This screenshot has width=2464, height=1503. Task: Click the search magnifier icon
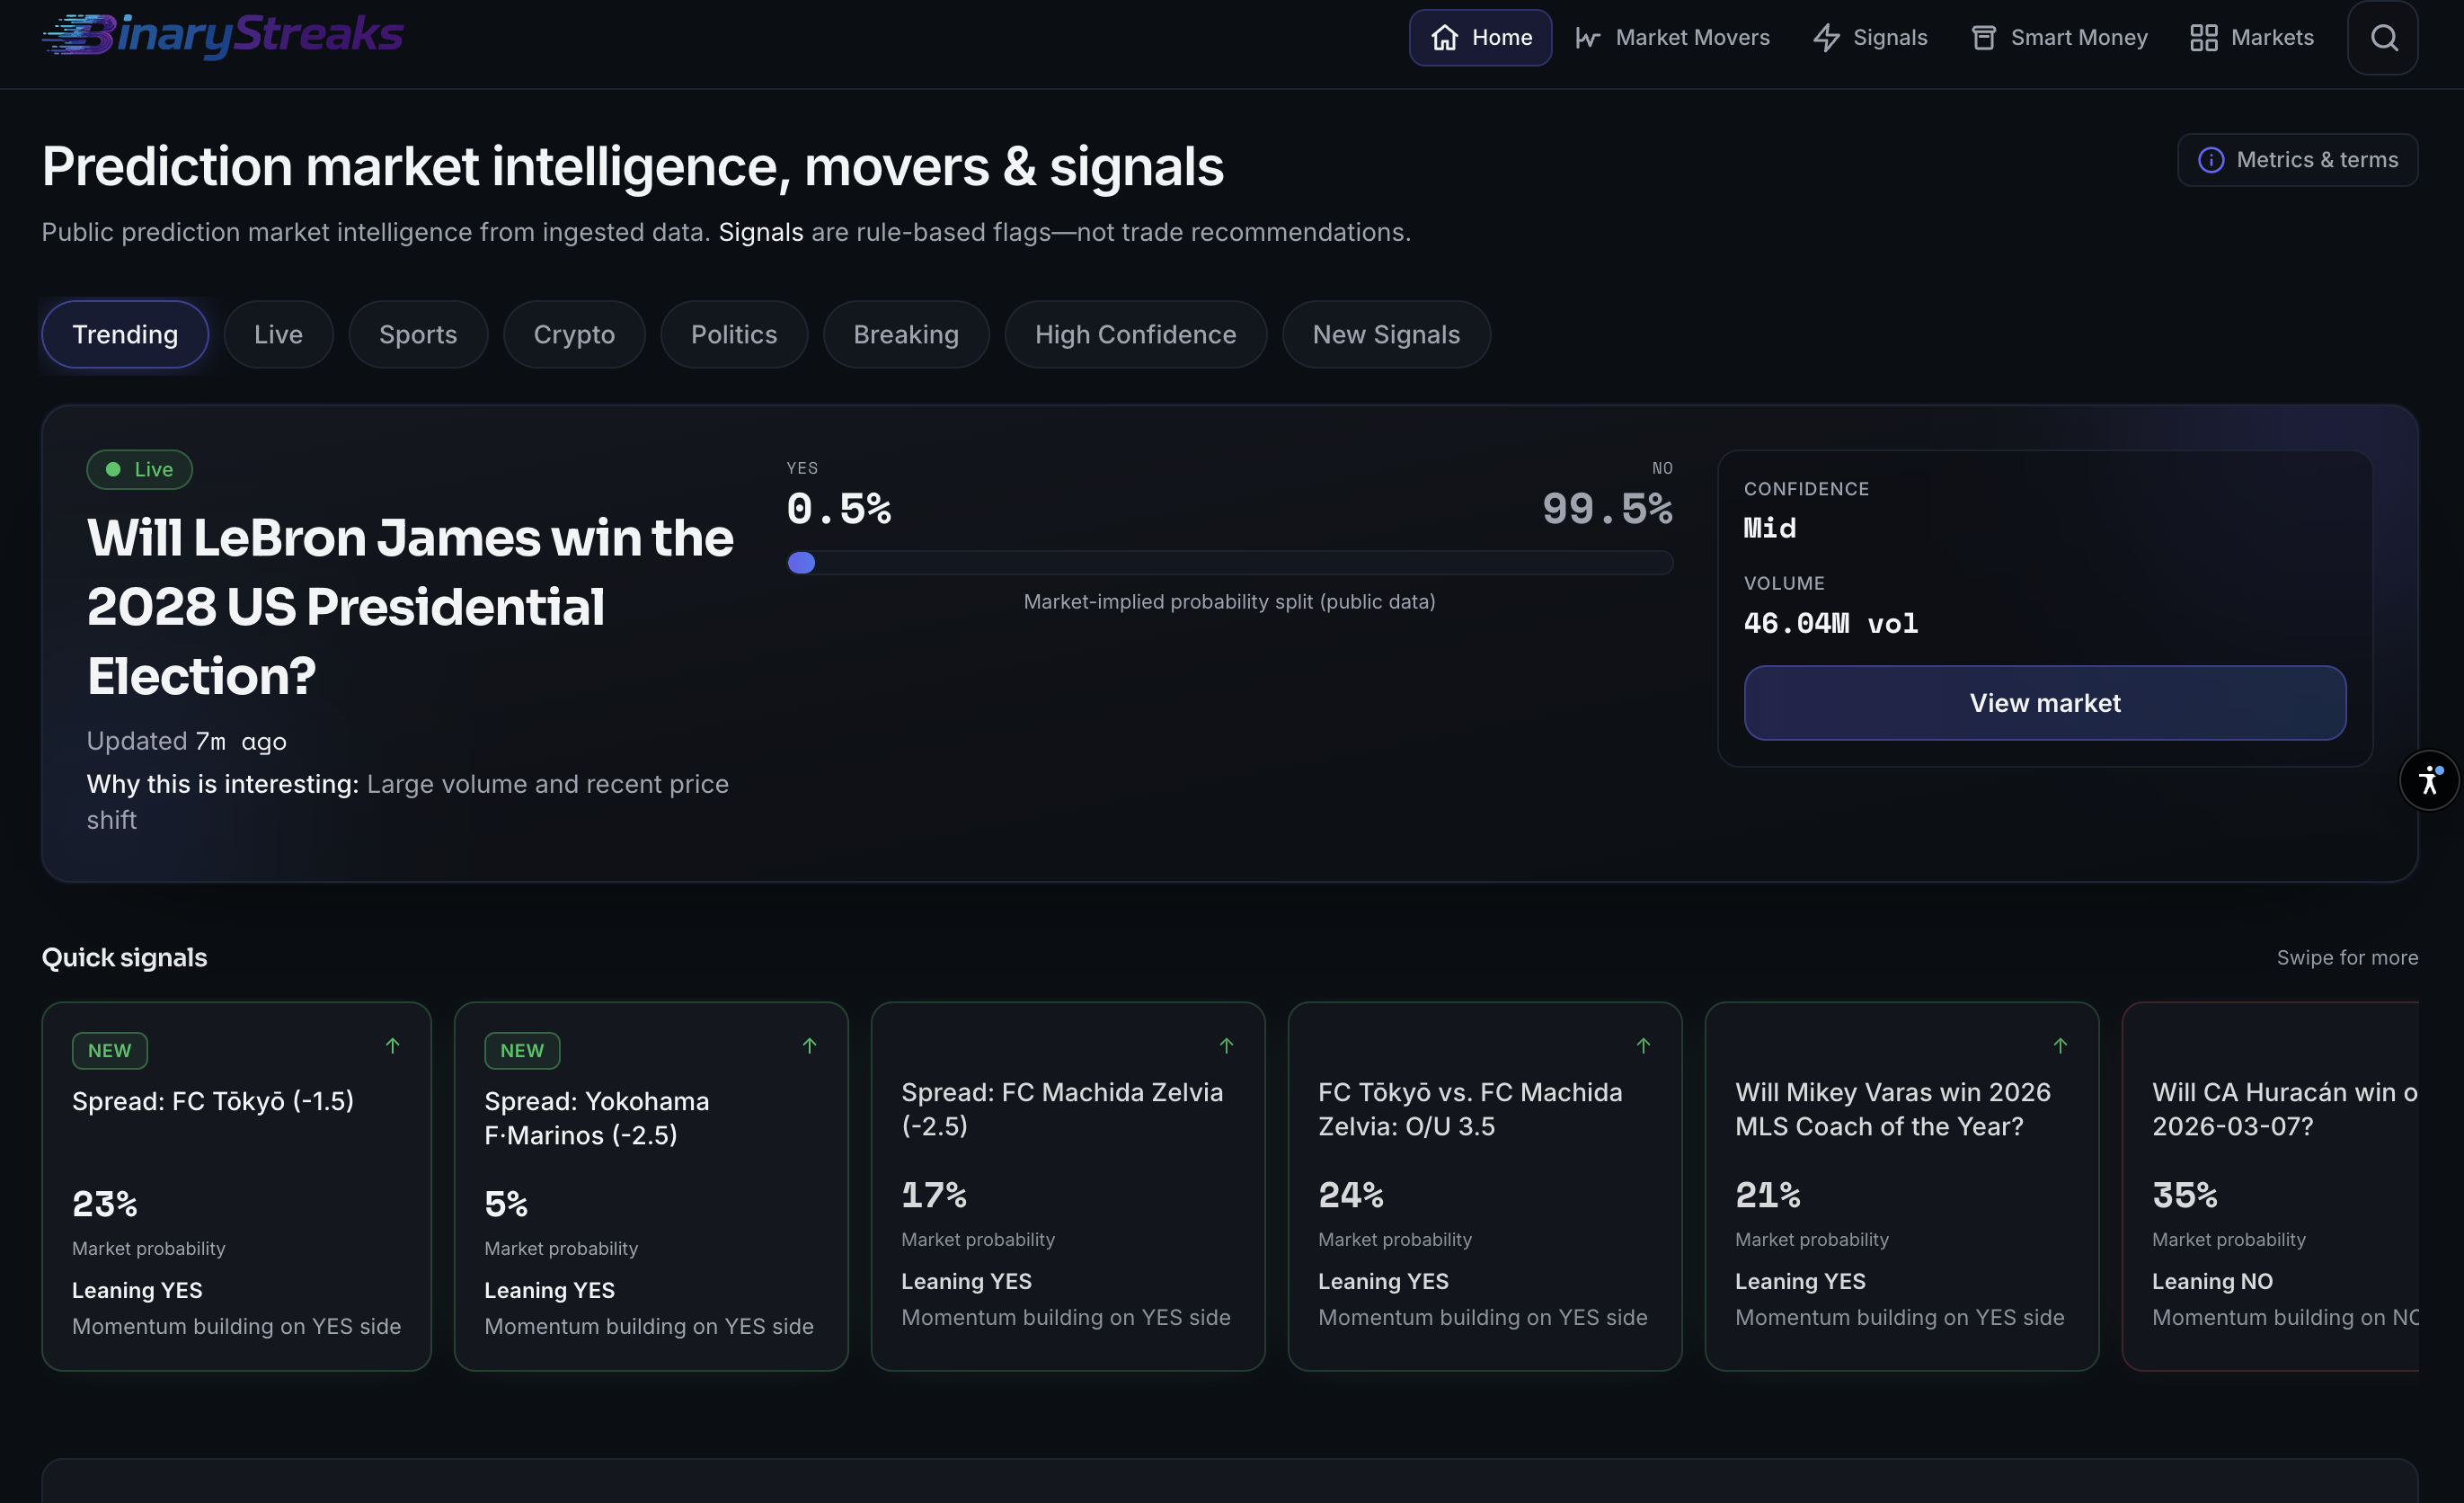(x=2383, y=38)
